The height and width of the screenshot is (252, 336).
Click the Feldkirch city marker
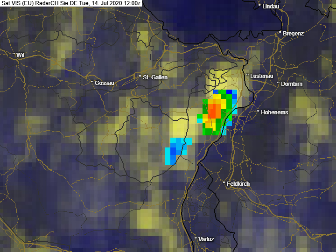(x=224, y=182)
